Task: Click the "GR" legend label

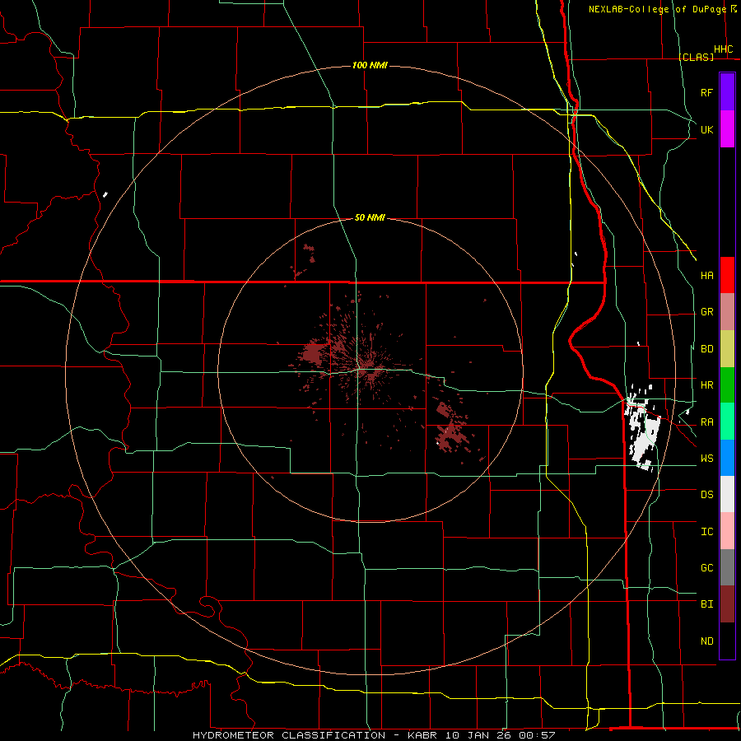Action: (x=707, y=312)
